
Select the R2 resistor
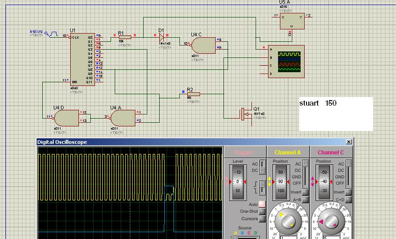point(193,94)
